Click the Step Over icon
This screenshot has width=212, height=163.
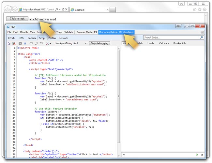(37, 43)
